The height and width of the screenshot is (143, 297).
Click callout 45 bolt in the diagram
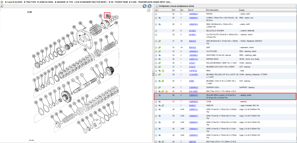click(x=80, y=23)
